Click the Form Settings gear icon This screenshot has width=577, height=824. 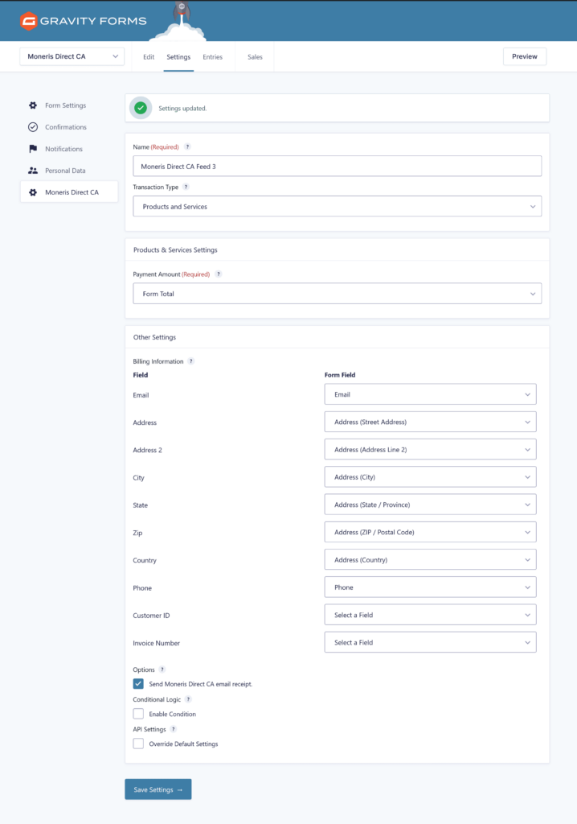pyautogui.click(x=33, y=105)
